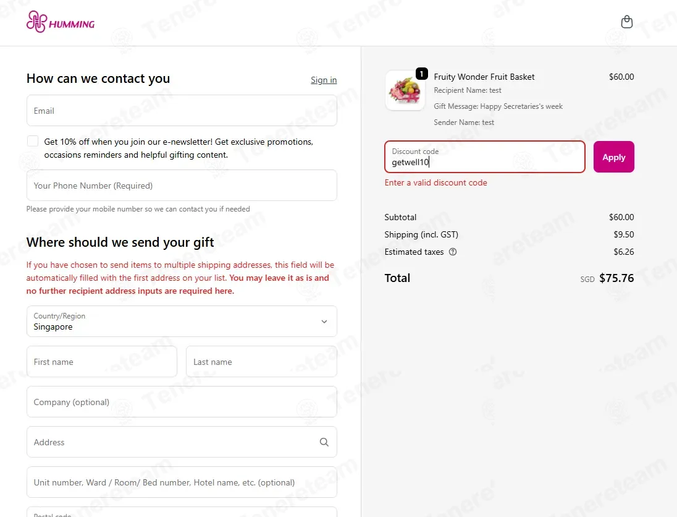Click the Fruity Wonder Fruit Basket title
Viewport: 677px width, 517px height.
[484, 77]
